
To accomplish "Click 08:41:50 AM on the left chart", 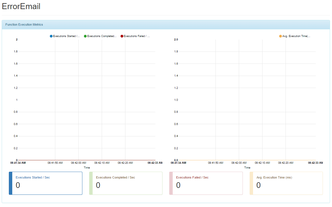I will click(x=55, y=163).
